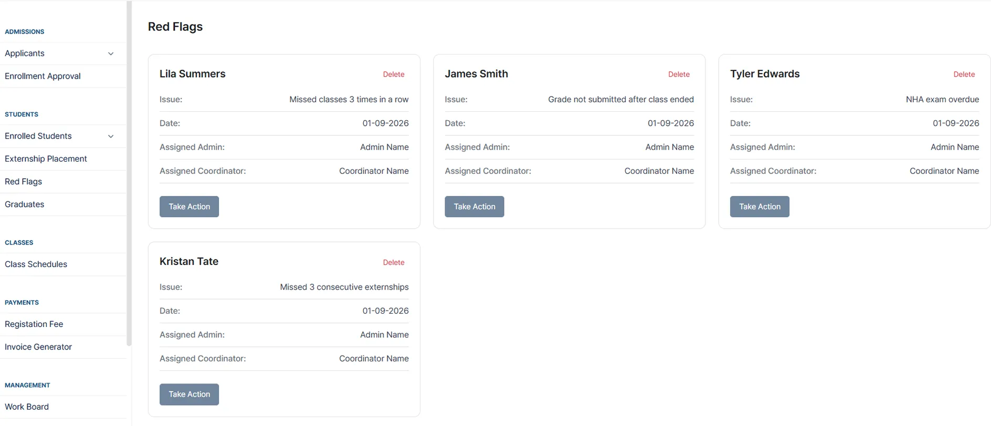Delete Tyler Edwards' red flag
This screenshot has width=991, height=426.
pyautogui.click(x=964, y=74)
